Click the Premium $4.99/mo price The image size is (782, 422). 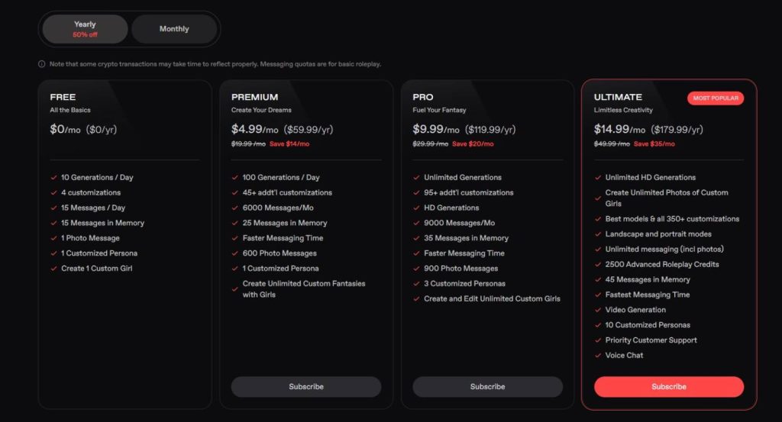(255, 129)
